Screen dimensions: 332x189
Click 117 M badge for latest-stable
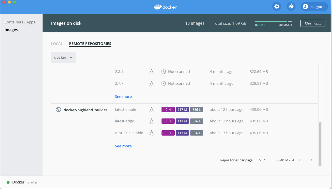click(x=182, y=110)
